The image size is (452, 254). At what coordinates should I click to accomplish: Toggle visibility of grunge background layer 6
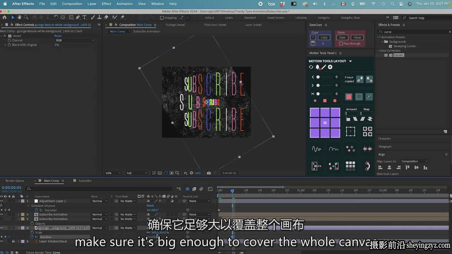click(2, 228)
